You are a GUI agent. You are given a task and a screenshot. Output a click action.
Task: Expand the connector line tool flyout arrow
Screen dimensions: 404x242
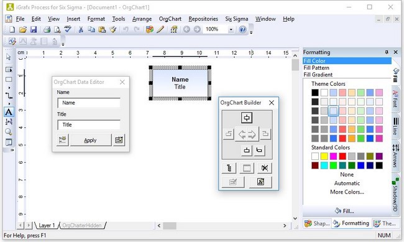coord(9,104)
